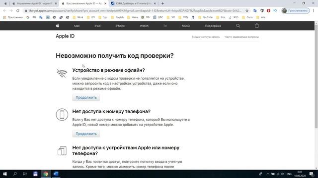The height and width of the screenshot is (178, 318).
Task: Click the volume icon in system tray
Action: pyautogui.click(x=283, y=174)
